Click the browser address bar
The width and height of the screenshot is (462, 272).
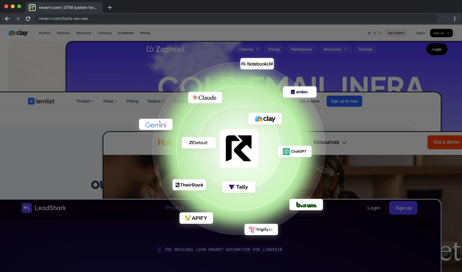point(236,18)
